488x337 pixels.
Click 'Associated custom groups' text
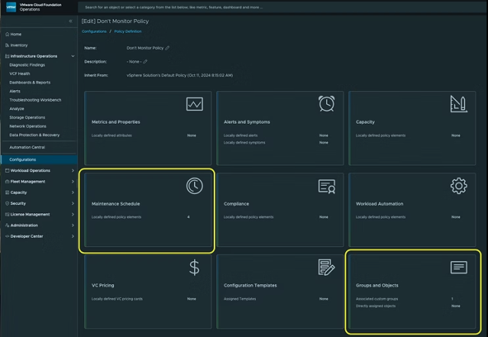[377, 299]
